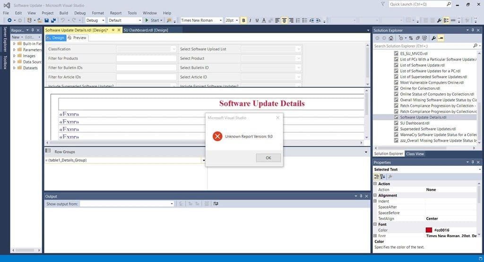Open the Tools menu
The height and width of the screenshot is (262, 484).
click(x=132, y=13)
